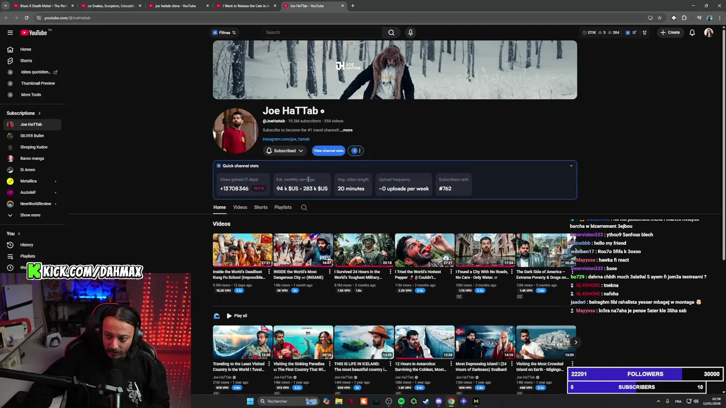Switch to the joe hattab china browser tab
Viewport: 726px width, 408px height.
tap(175, 6)
